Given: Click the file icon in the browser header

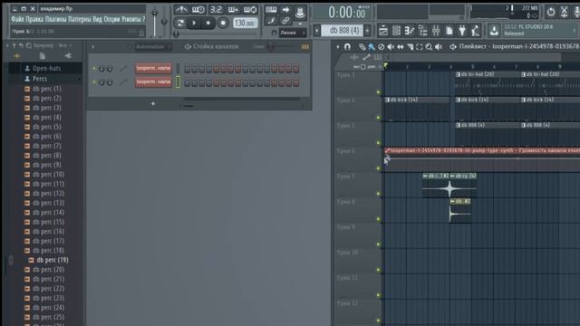Looking at the screenshot, I should 43,56.
